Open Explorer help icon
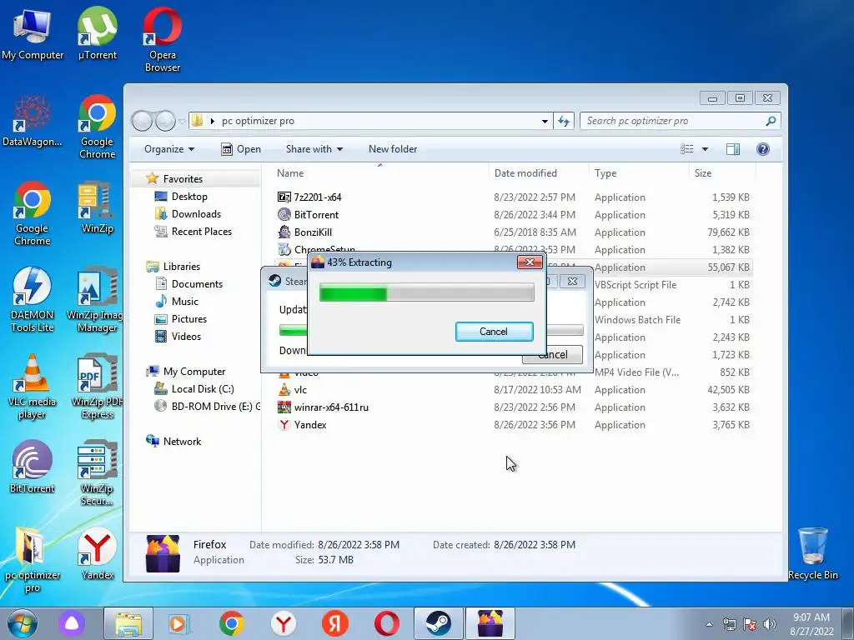 click(x=763, y=149)
